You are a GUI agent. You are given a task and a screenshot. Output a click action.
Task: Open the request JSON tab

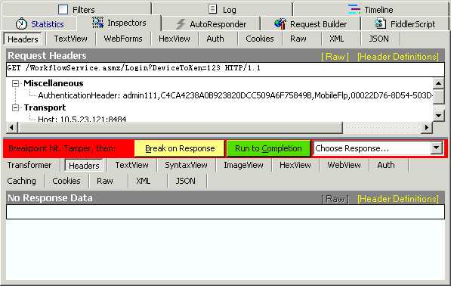pos(378,39)
